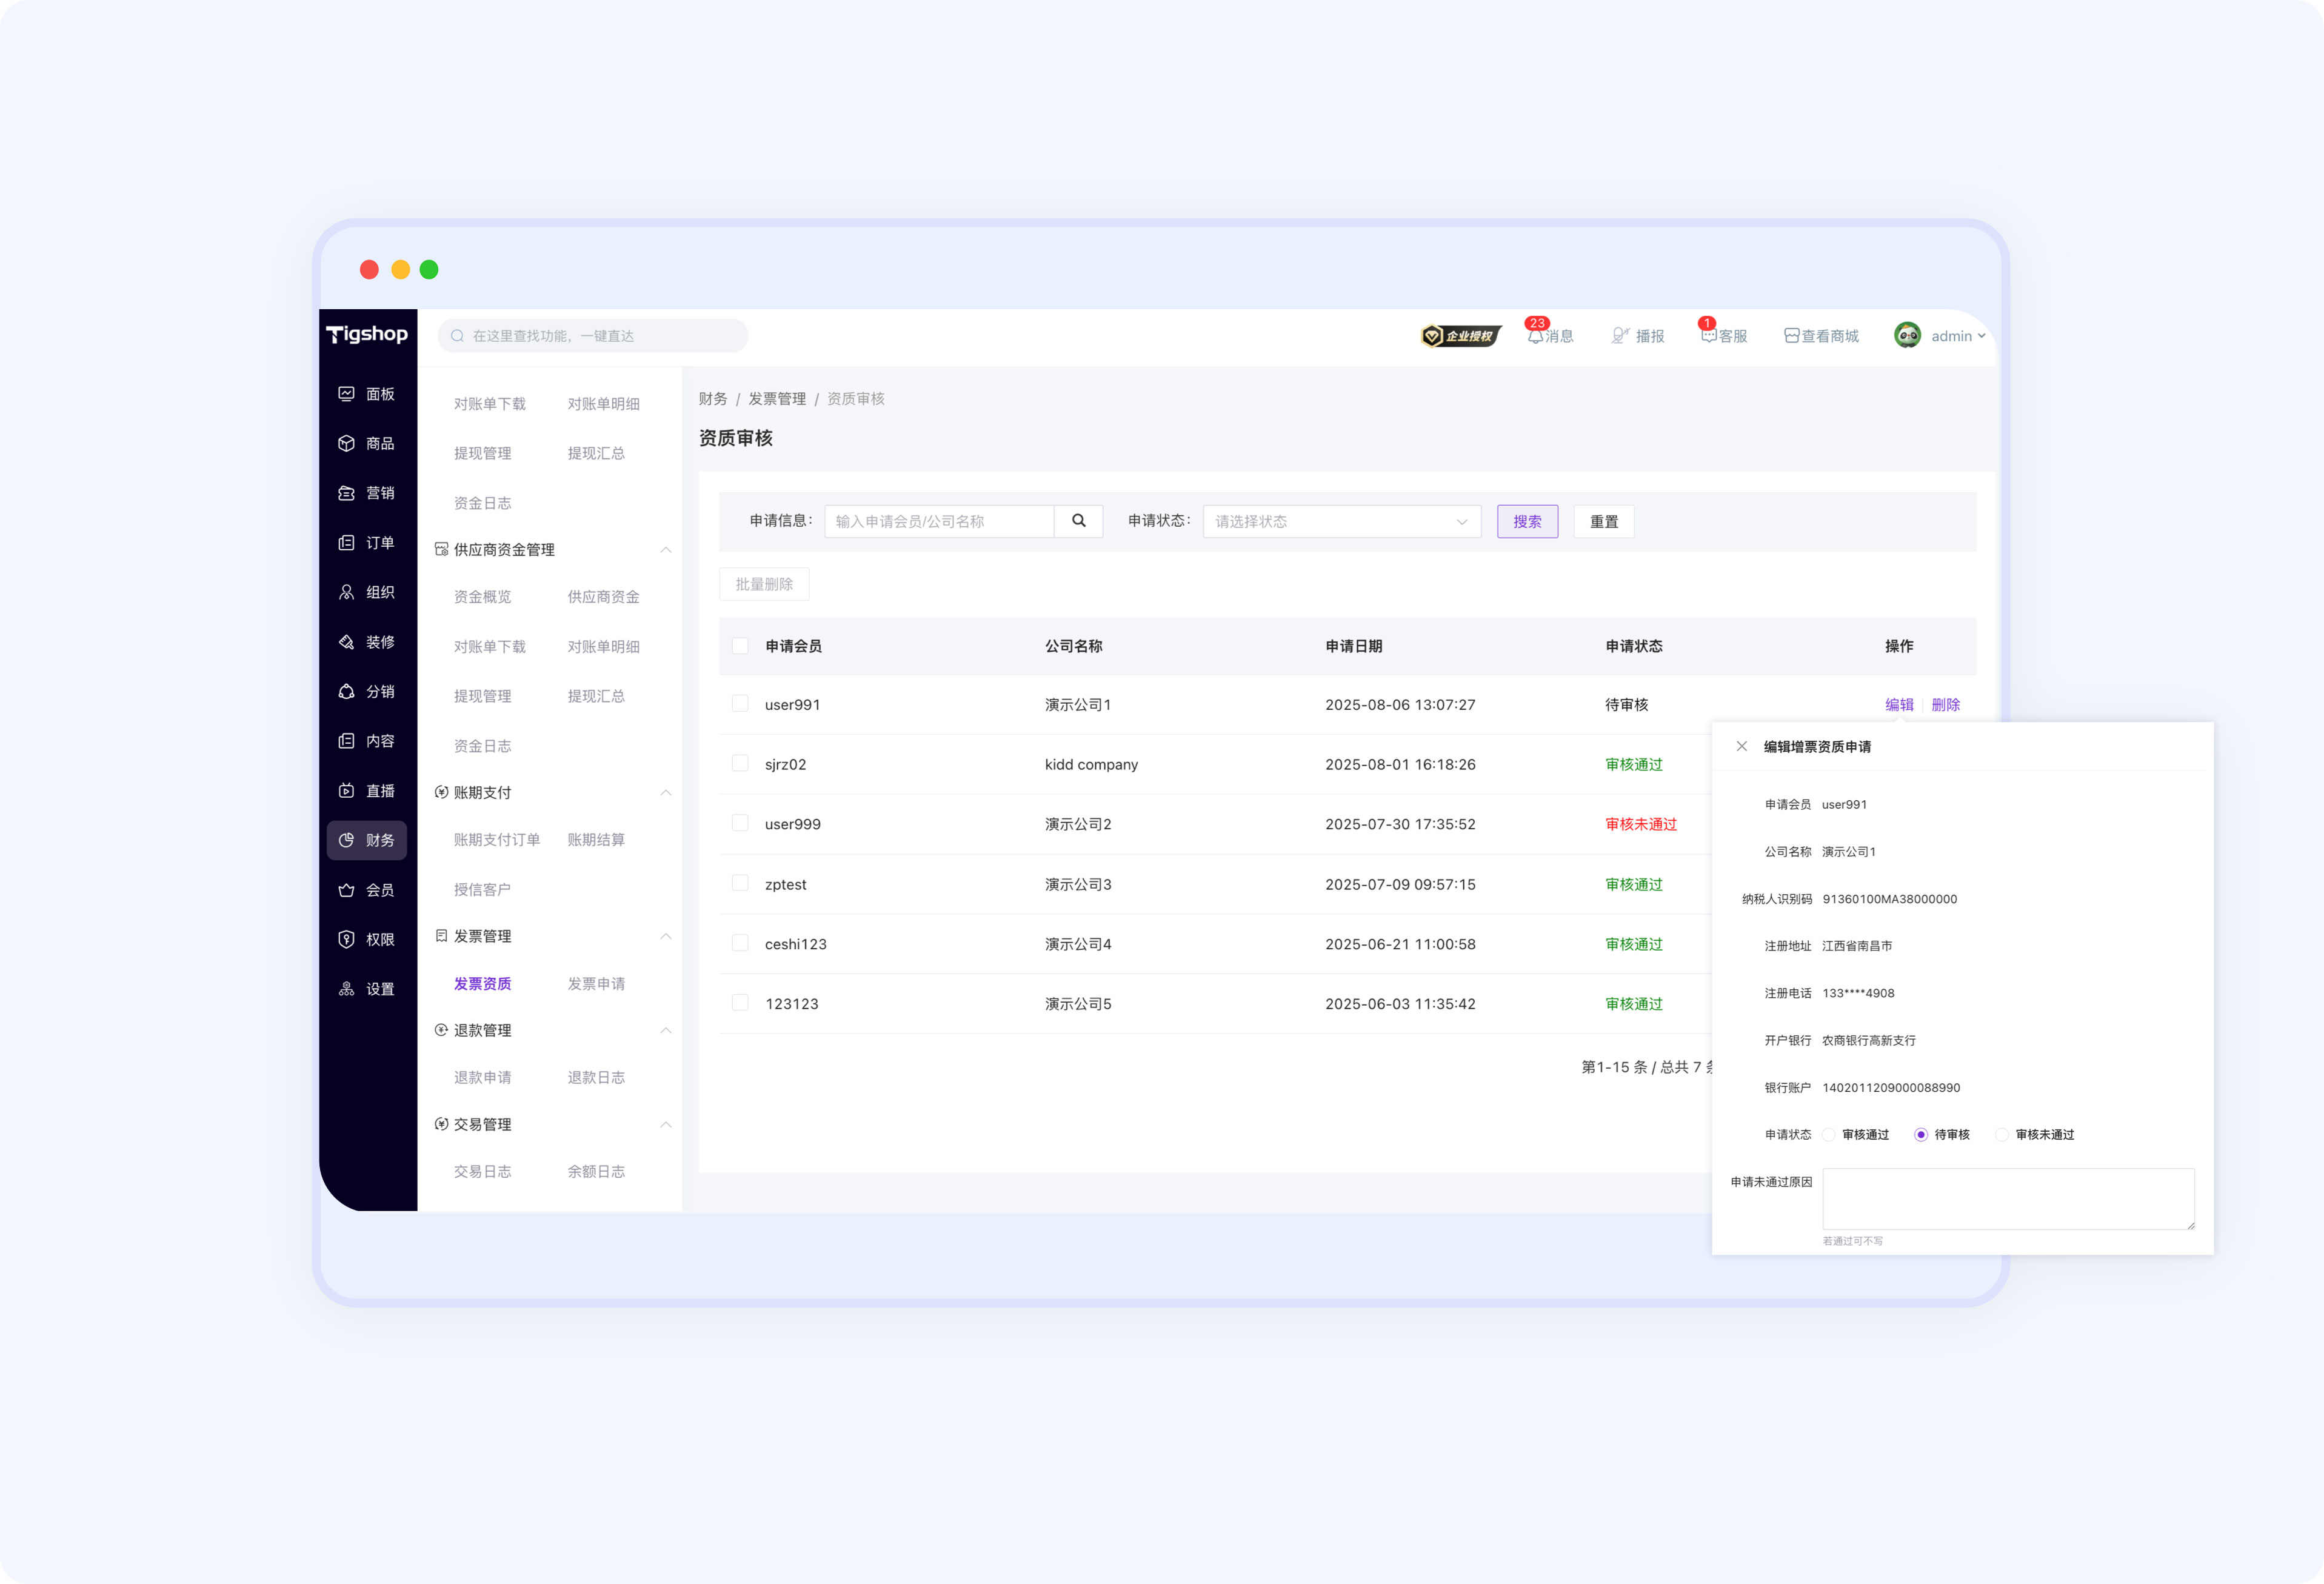The height and width of the screenshot is (1584, 2324).
Task: Choose the 审核未通过 radio option
Action: click(x=2002, y=1134)
